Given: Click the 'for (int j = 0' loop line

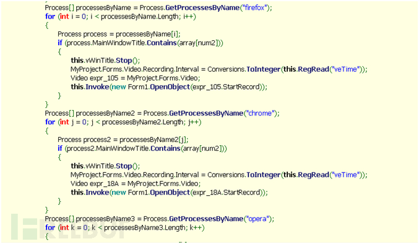Looking at the screenshot, I should coord(123,122).
